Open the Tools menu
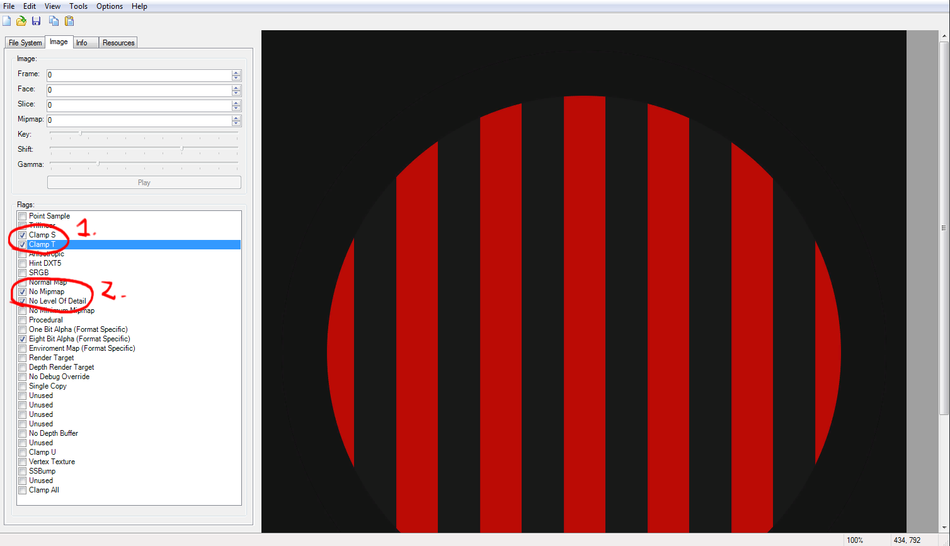 pos(79,6)
